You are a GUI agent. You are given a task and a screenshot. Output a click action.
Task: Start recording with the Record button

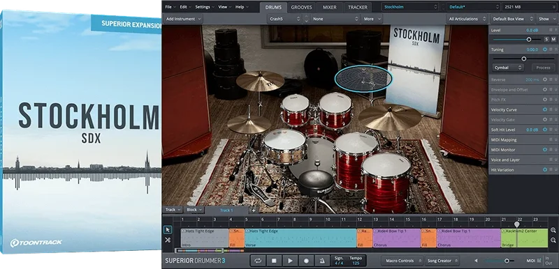[306, 261]
